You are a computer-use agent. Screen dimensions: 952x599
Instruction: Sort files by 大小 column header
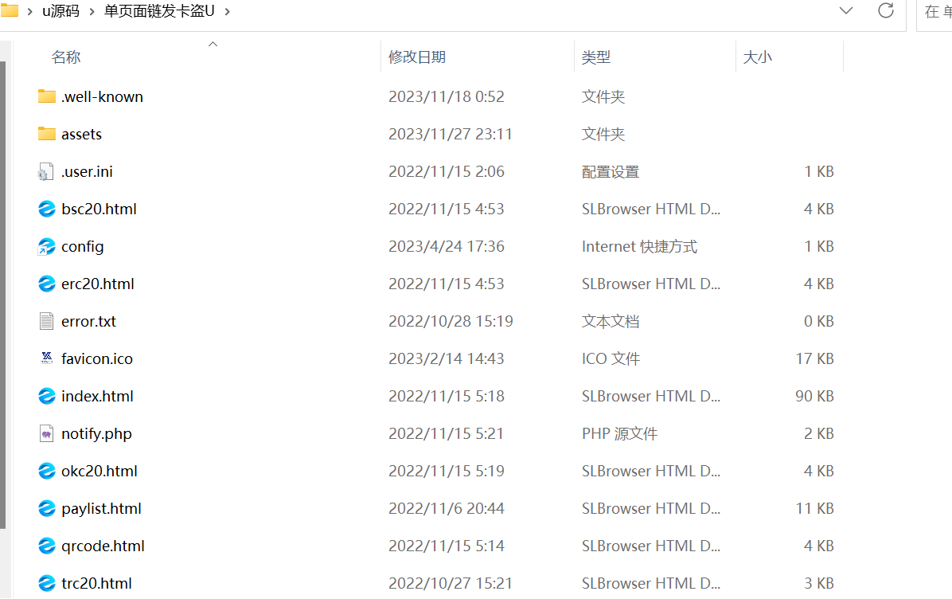757,57
